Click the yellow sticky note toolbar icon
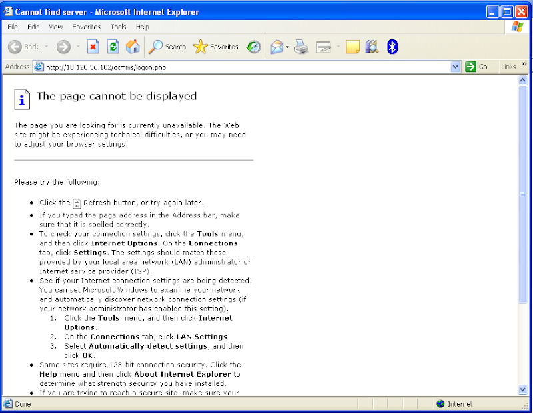Screen dimensions: 533x414 click(353, 47)
